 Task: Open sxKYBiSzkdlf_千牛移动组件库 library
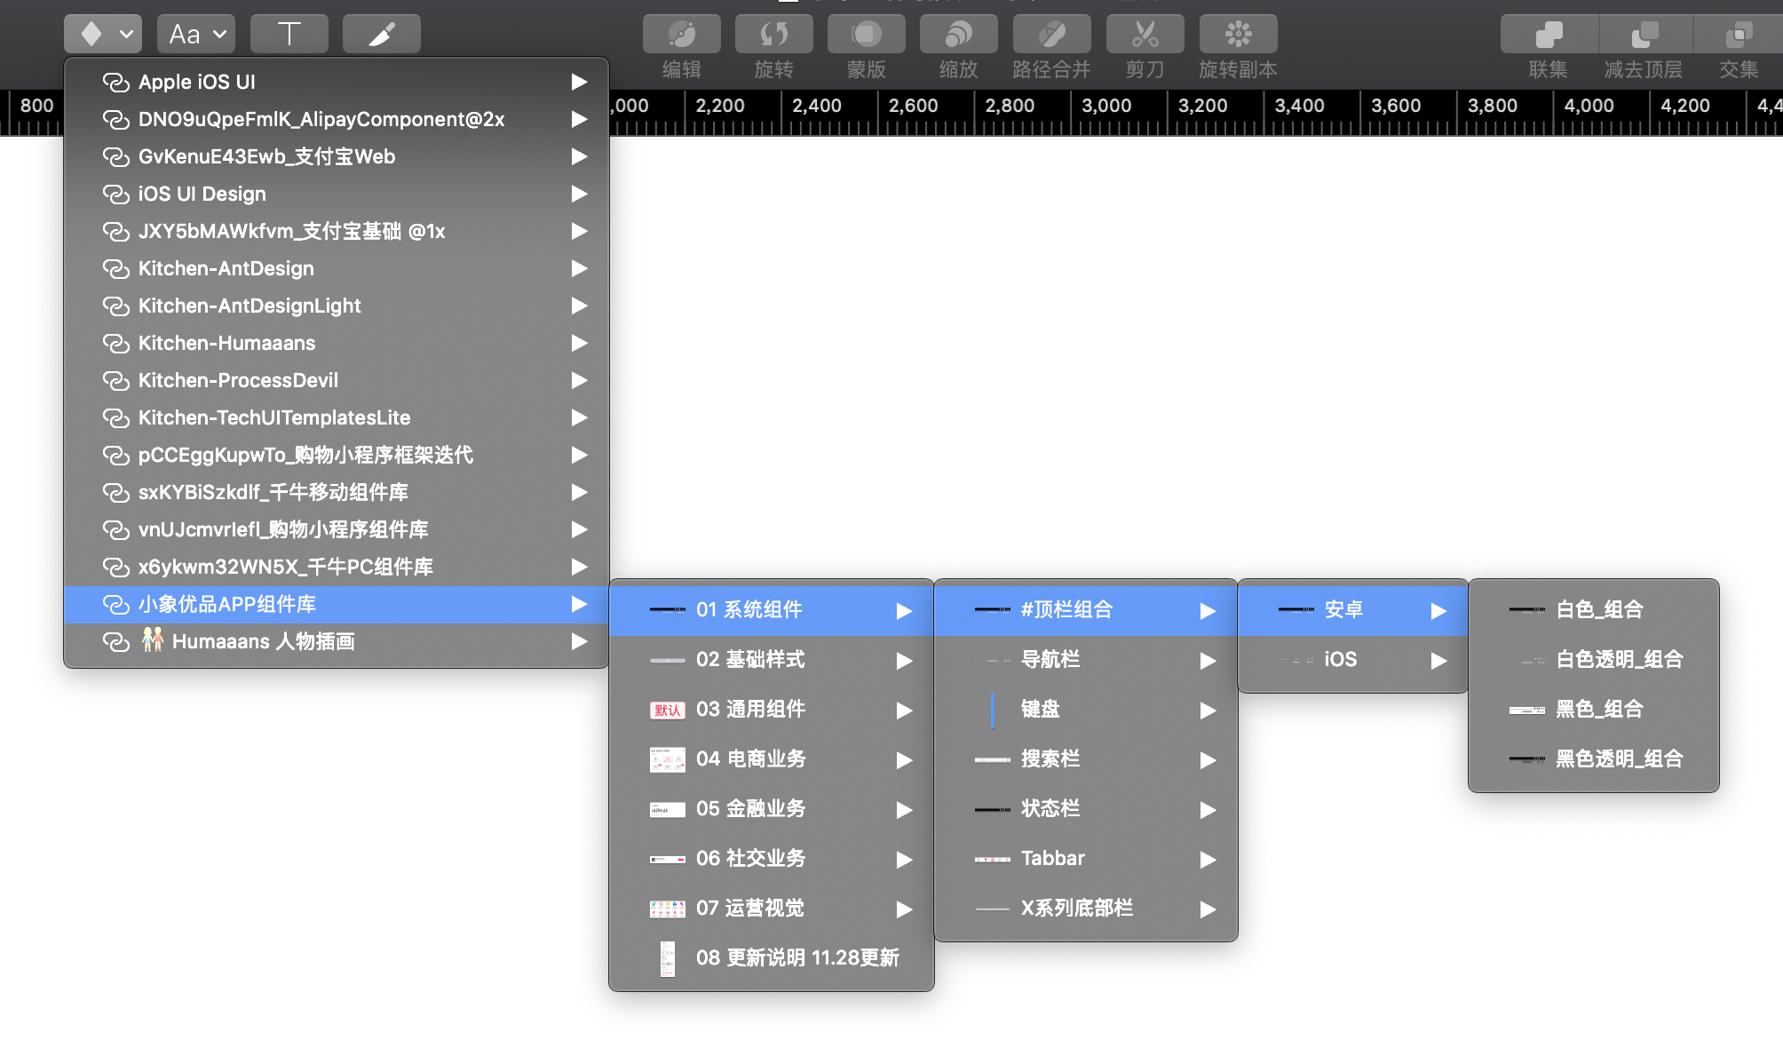click(336, 492)
